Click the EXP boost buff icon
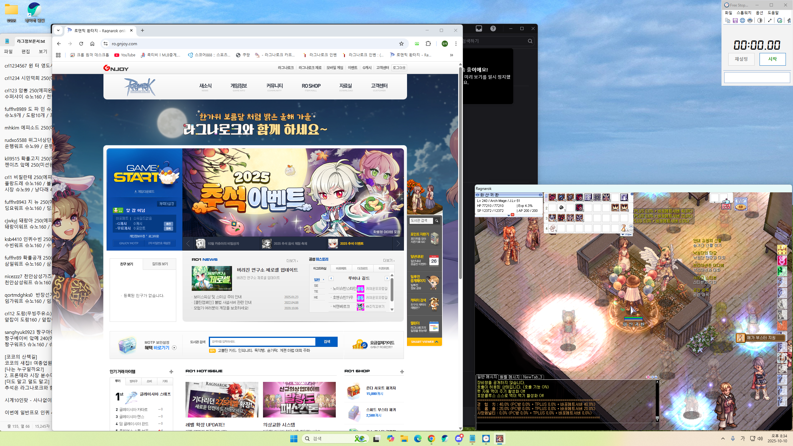The width and height of the screenshot is (793, 446). (782, 250)
